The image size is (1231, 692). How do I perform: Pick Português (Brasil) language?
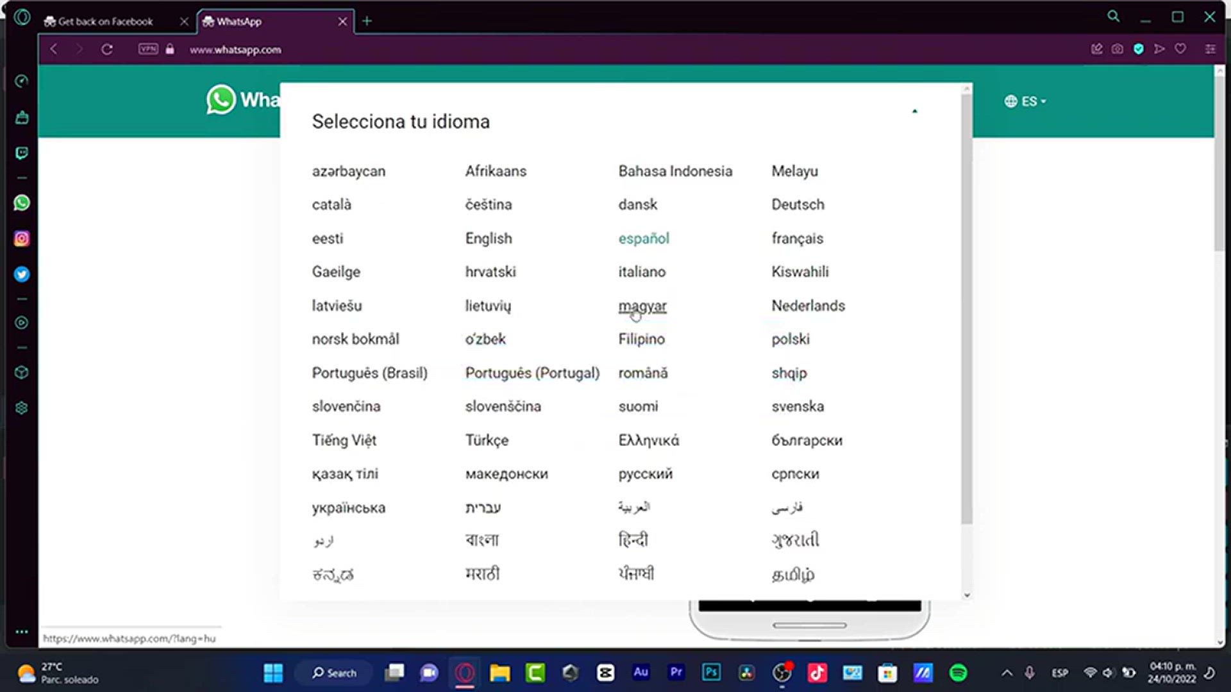[x=369, y=373]
